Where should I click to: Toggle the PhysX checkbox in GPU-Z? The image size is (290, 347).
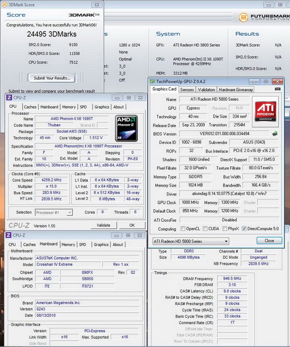point(225,229)
